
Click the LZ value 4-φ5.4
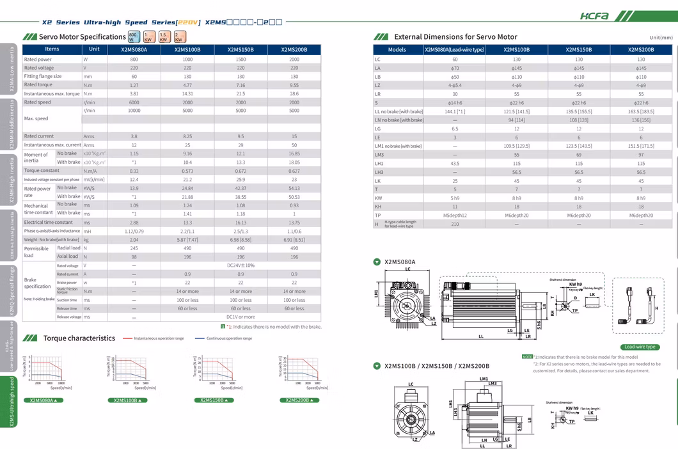[x=455, y=86]
